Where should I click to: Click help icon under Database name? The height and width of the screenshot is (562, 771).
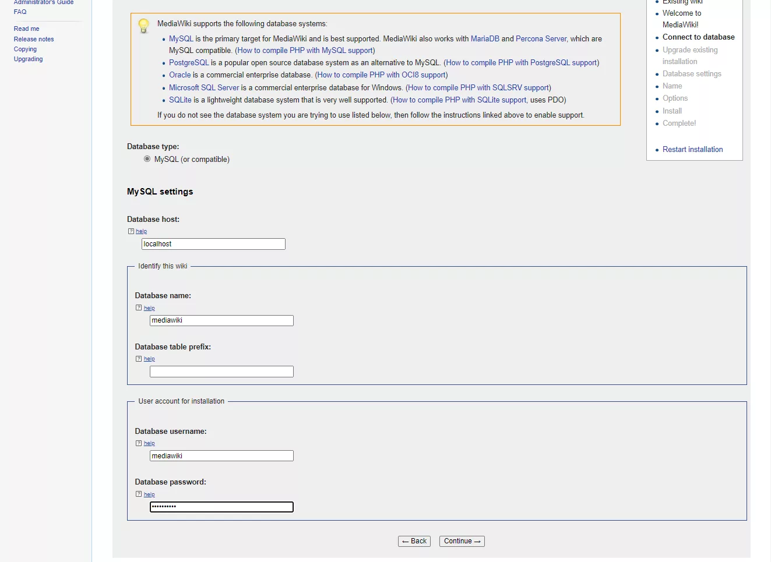(139, 308)
